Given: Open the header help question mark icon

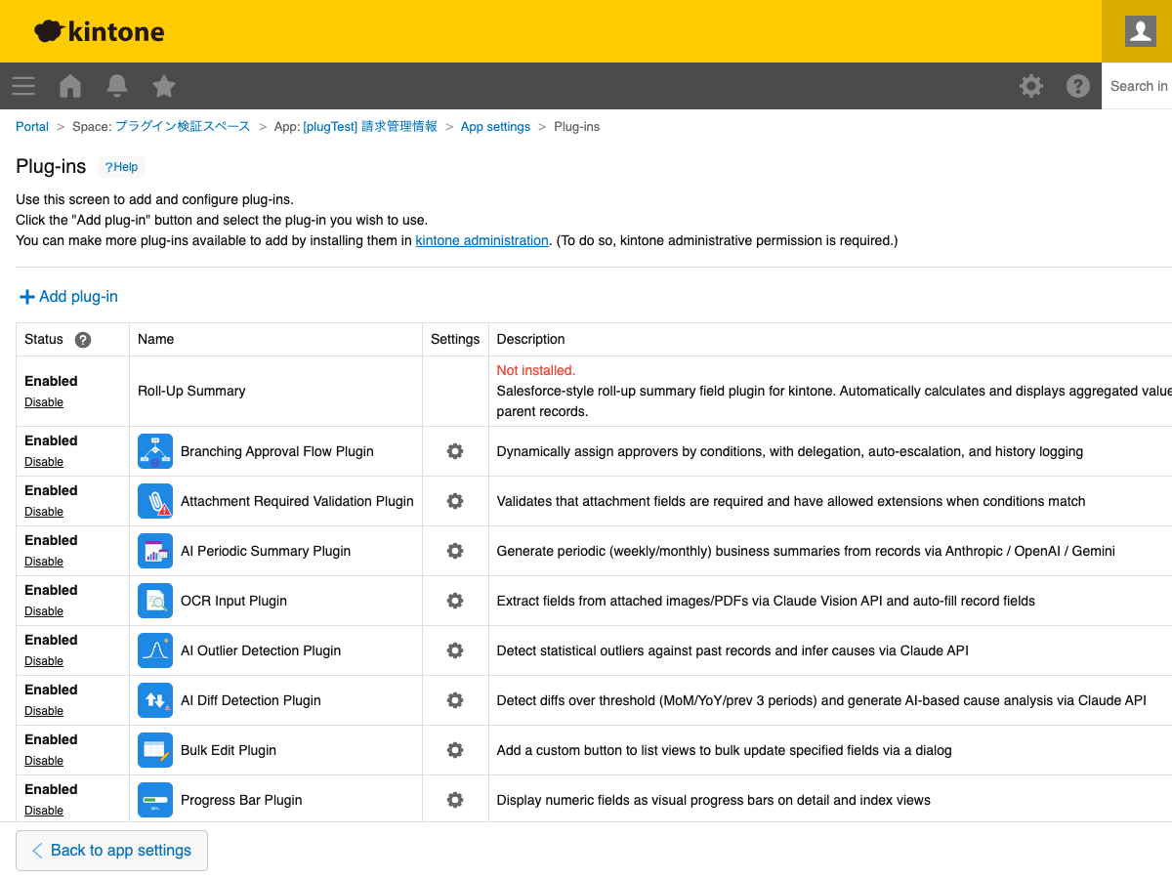Looking at the screenshot, I should click(x=1078, y=86).
